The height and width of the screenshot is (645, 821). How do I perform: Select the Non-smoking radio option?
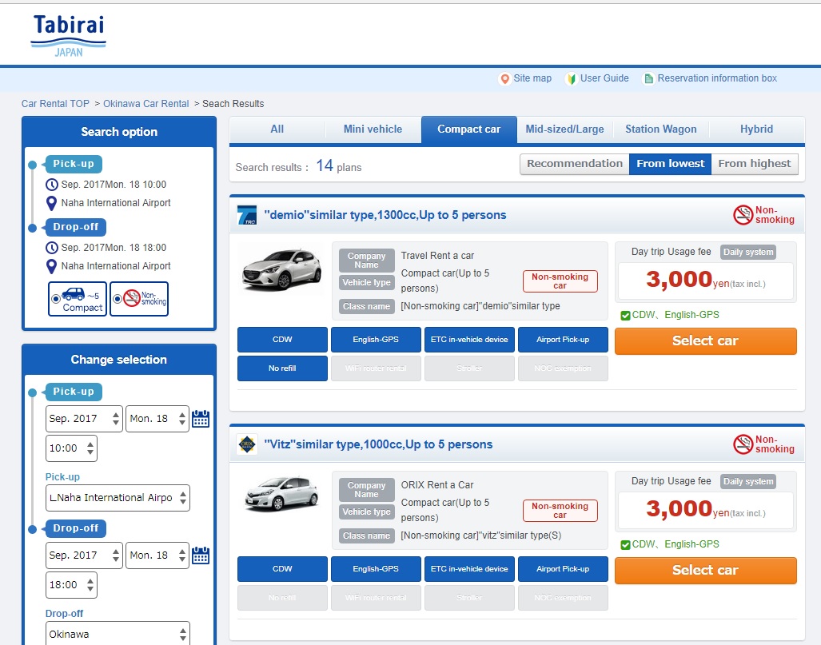click(118, 299)
